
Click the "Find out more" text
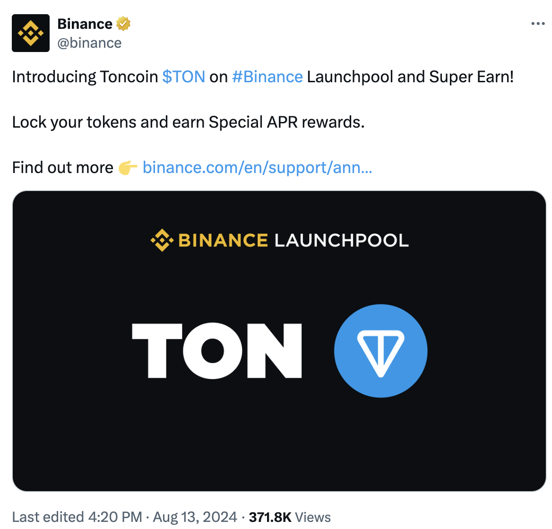[x=63, y=167]
